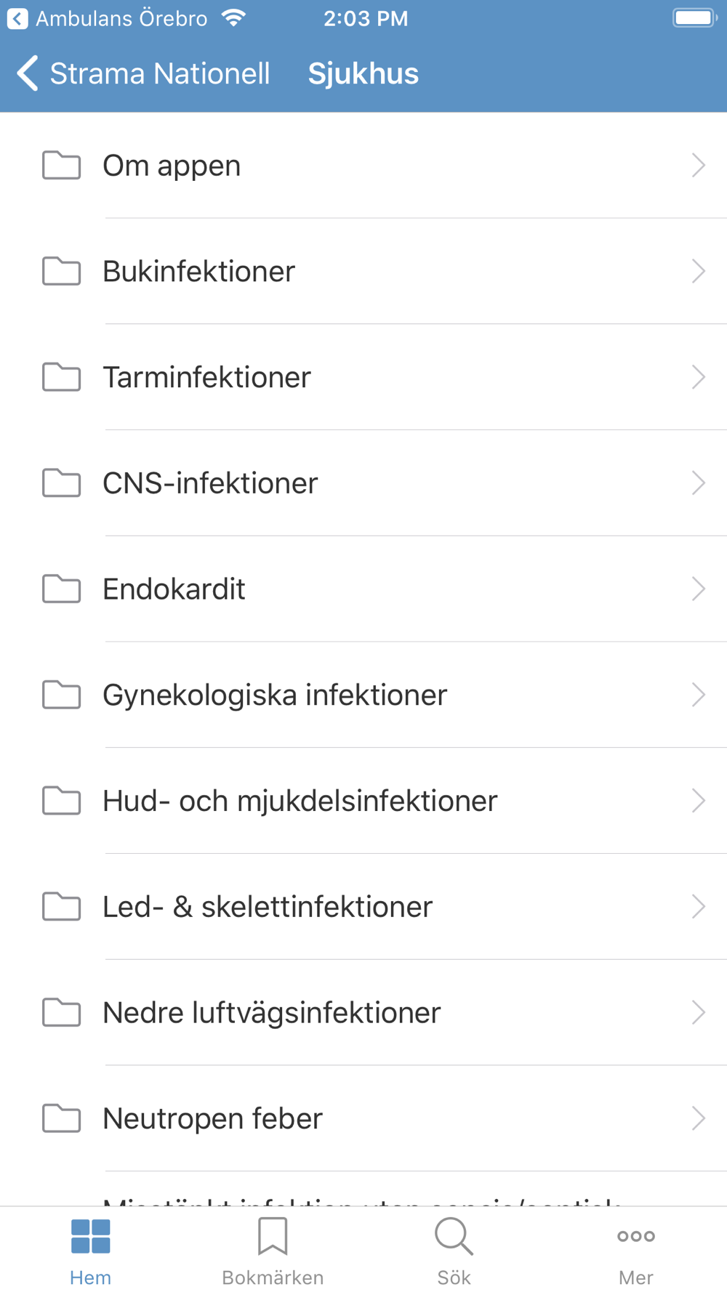Tap the Tarminfektioner folder icon
Screen dimensions: 727x1292
click(62, 377)
